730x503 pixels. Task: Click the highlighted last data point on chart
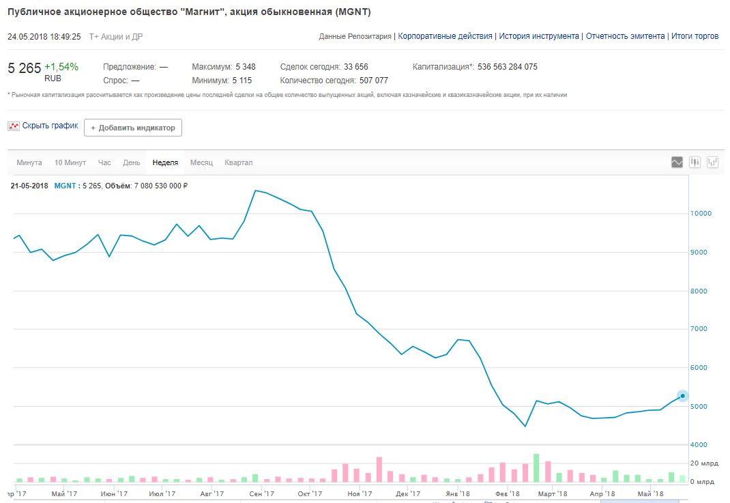tap(682, 396)
